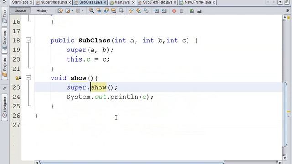Open the Back history dropdown arrow
292x164 pixels.
click(x=72, y=11)
